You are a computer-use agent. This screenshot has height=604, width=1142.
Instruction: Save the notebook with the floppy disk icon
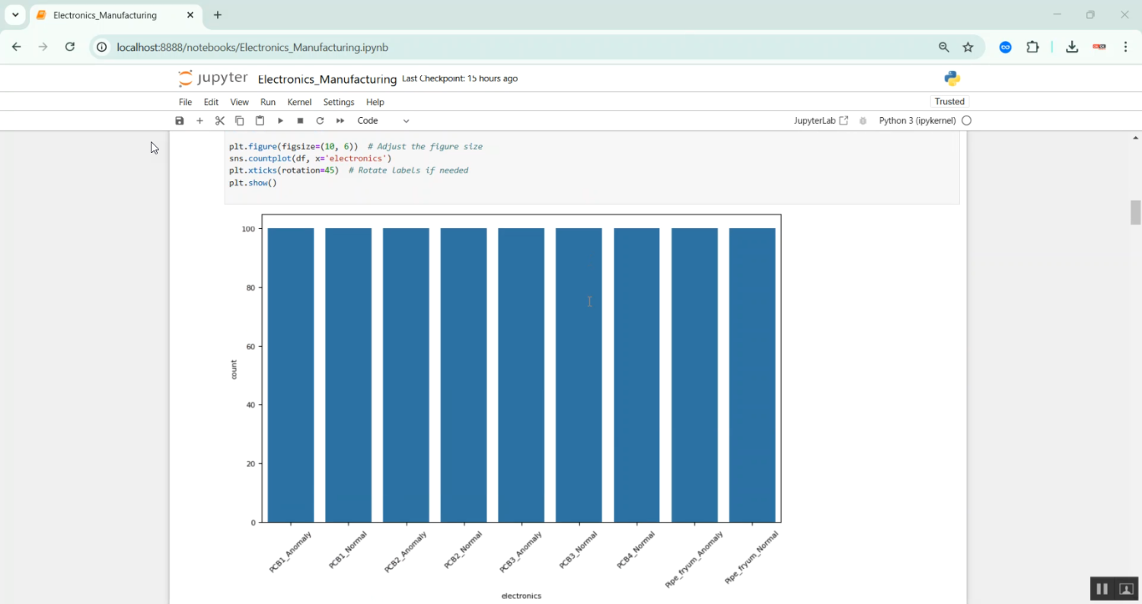coord(180,121)
